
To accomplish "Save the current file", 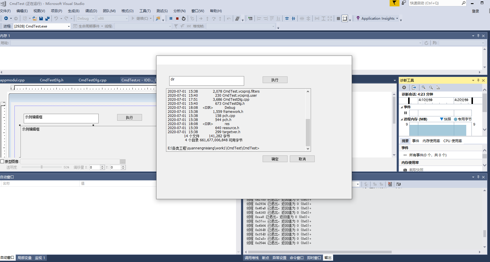I will [41, 19].
